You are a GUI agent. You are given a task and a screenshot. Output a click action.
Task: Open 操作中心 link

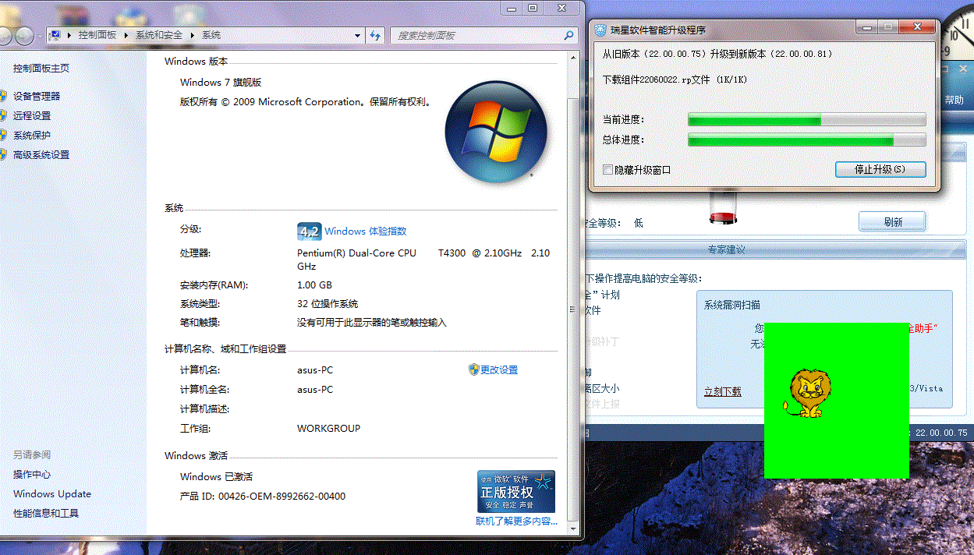click(x=32, y=475)
